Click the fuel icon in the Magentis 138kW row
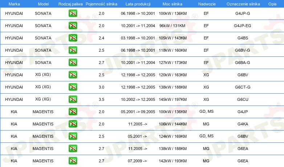This screenshot has height=167, width=284. pos(73,148)
